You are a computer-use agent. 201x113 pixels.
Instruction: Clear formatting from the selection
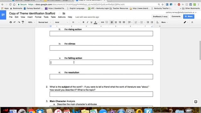click(x=157, y=22)
